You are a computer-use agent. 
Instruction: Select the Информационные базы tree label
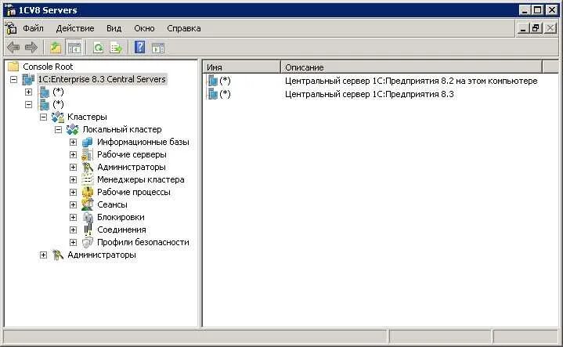click(x=143, y=142)
